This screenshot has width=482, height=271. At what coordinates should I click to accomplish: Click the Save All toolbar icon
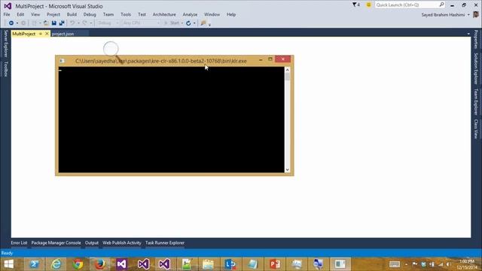[62, 23]
